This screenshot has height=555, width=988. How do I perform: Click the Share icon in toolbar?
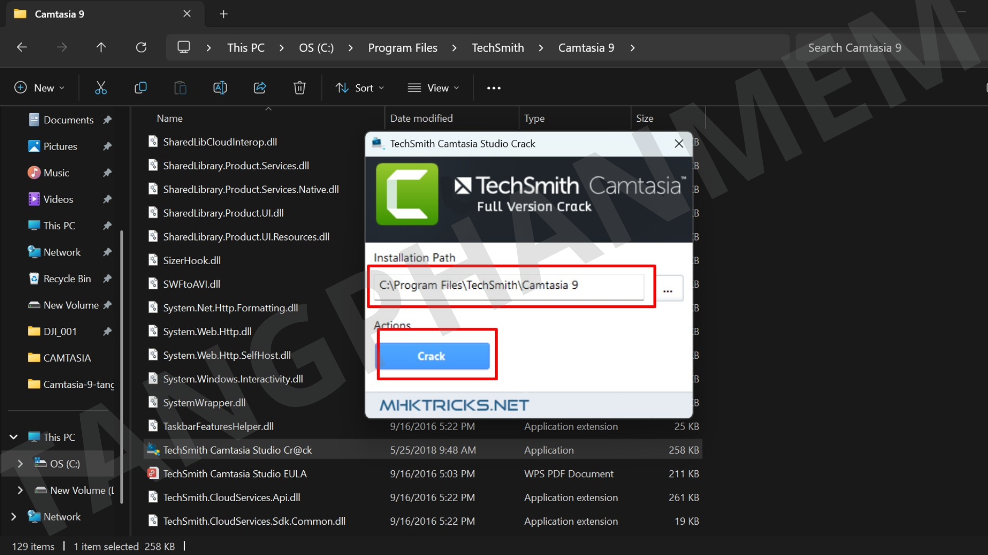coord(260,88)
